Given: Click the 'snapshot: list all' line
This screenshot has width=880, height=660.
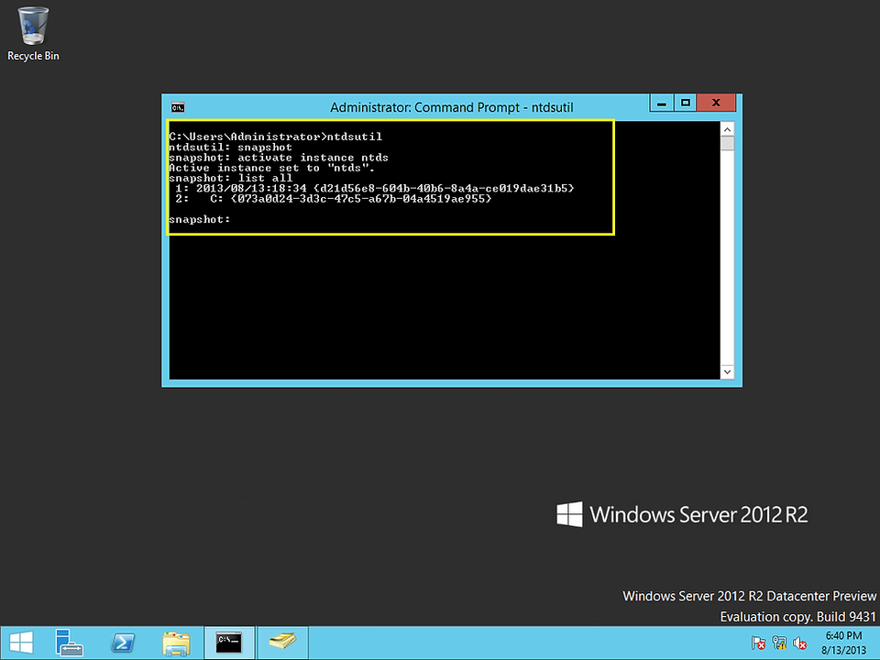Looking at the screenshot, I should (x=231, y=179).
